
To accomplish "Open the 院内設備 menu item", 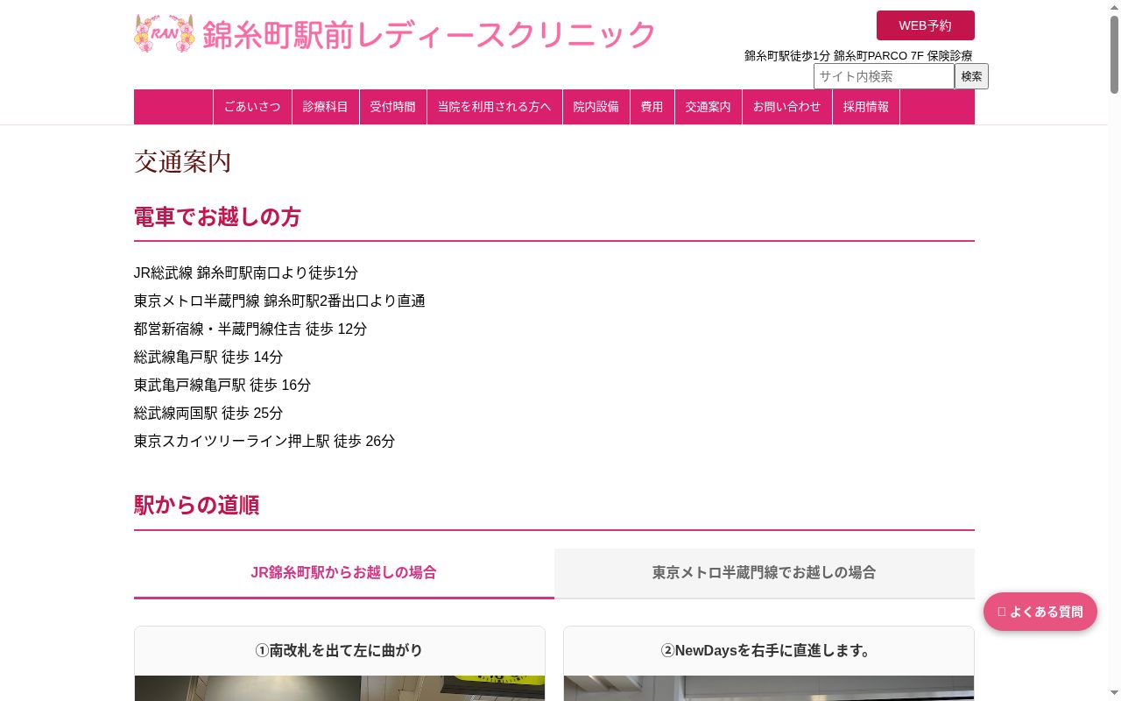I will [x=596, y=107].
